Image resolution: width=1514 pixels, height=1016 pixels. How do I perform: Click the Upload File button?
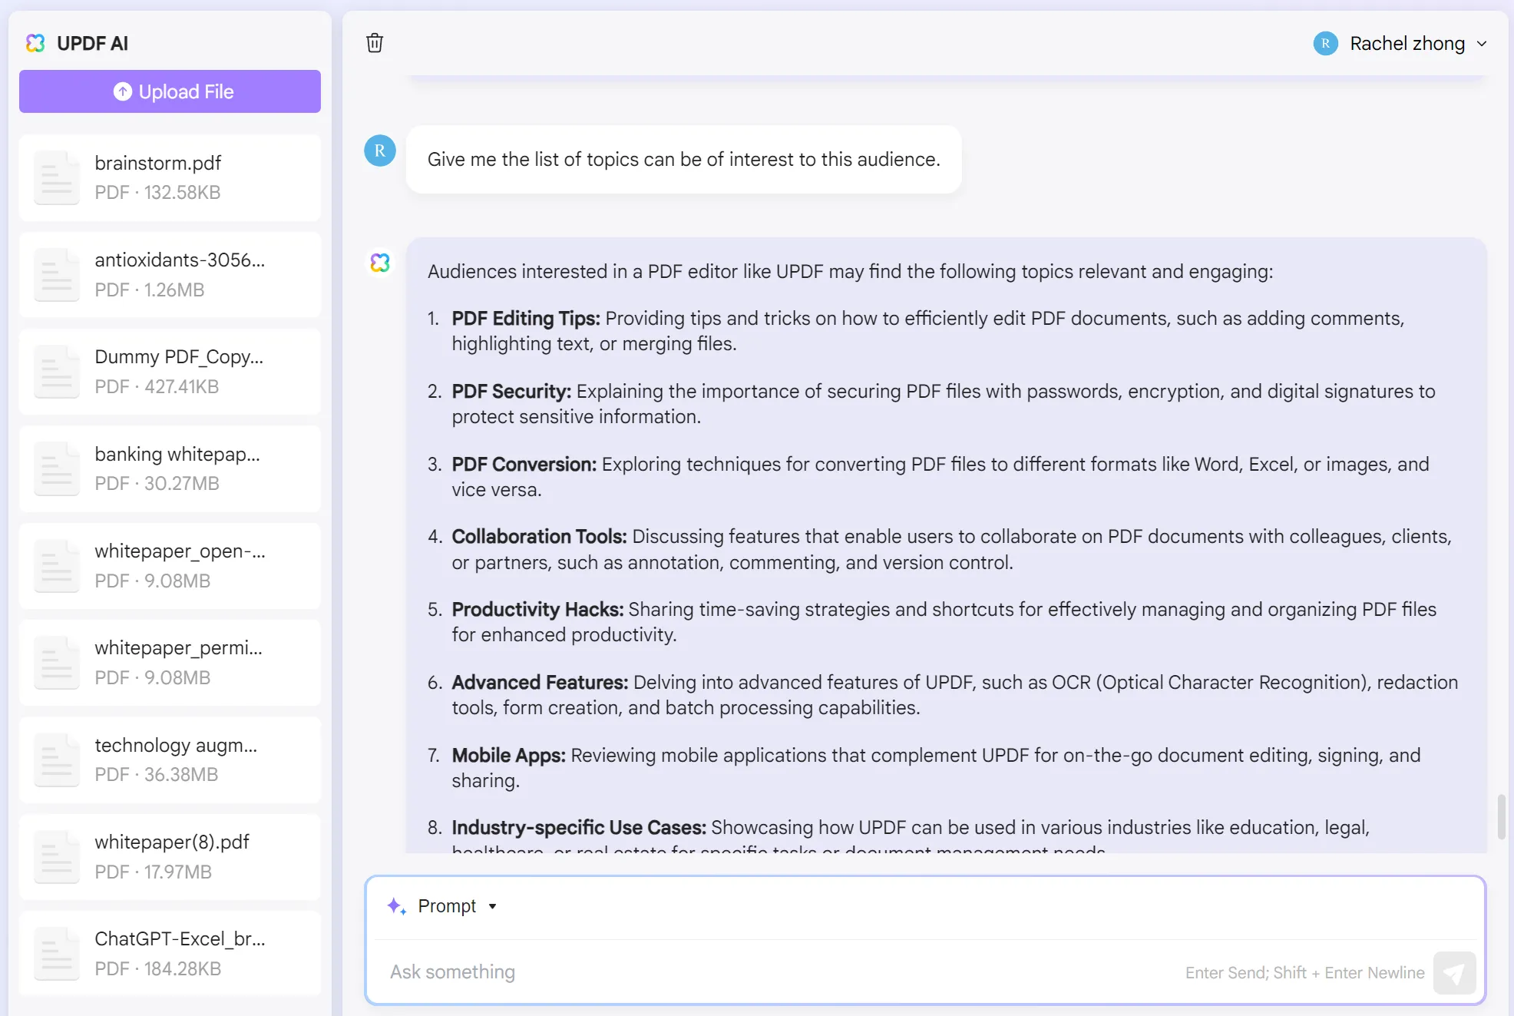tap(170, 93)
